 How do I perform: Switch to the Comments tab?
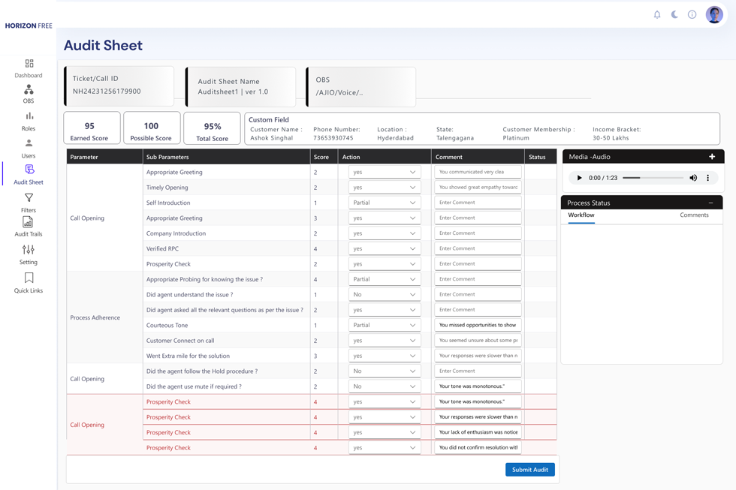pos(694,215)
